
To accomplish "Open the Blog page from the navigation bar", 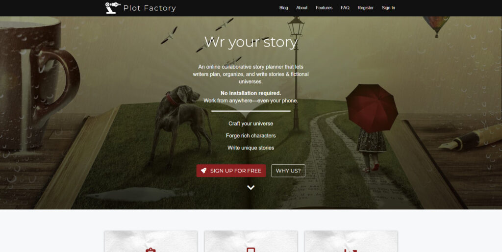I will click(x=283, y=8).
